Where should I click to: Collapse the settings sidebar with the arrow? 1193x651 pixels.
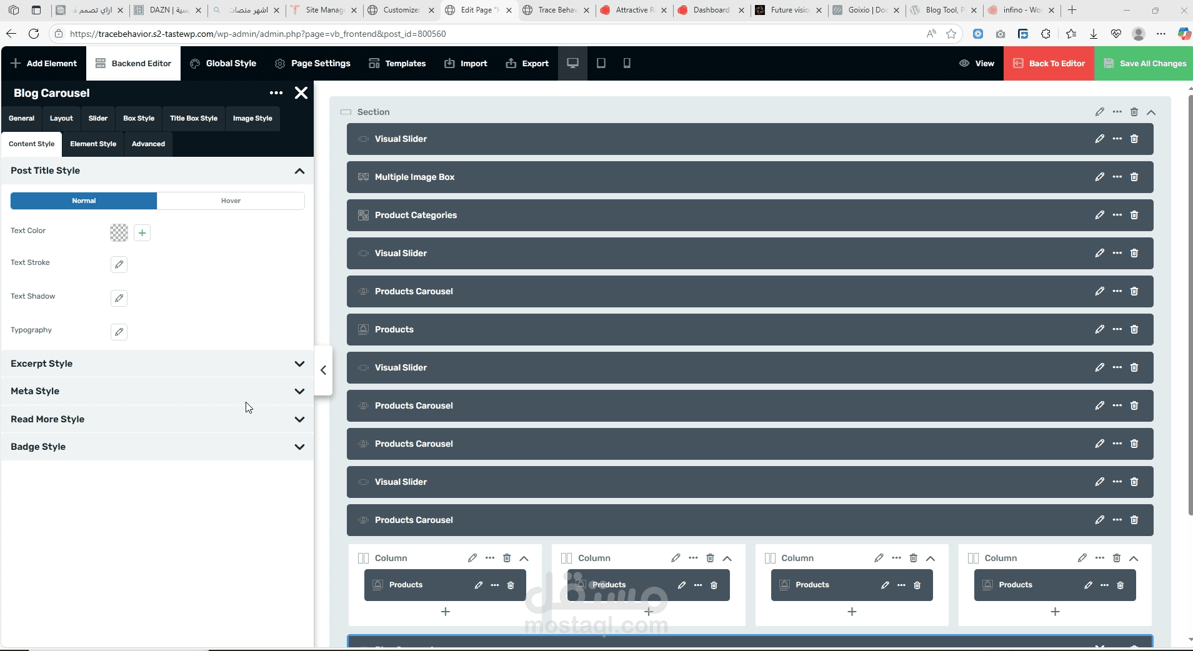click(323, 370)
